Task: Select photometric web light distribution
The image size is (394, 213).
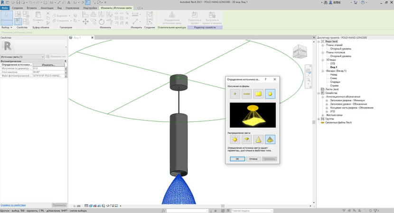Action: [x=270, y=140]
